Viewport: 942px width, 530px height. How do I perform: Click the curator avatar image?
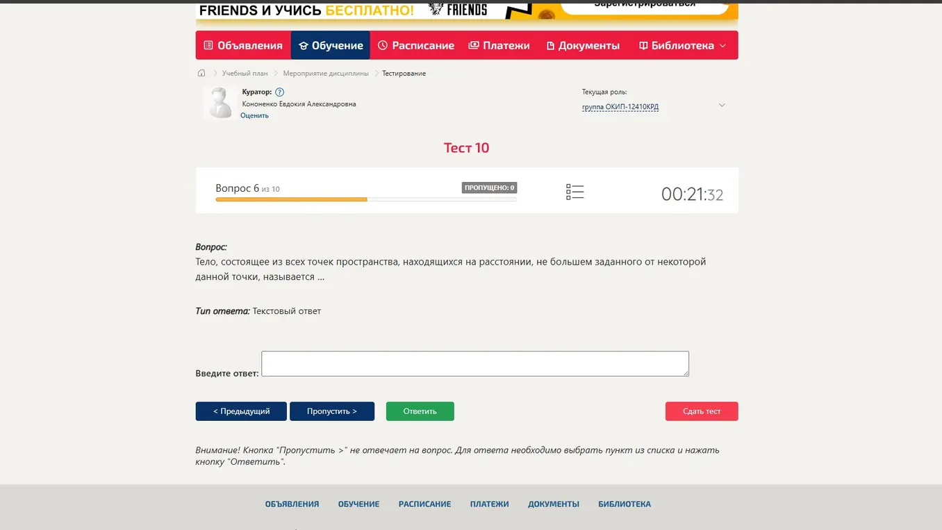(x=220, y=103)
